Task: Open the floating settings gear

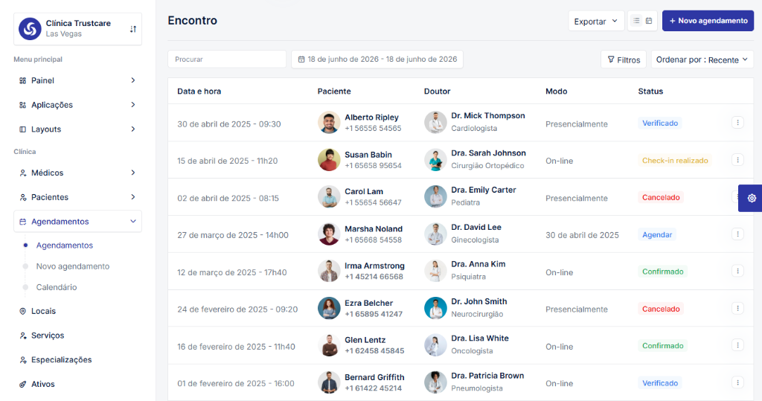Action: pyautogui.click(x=752, y=198)
